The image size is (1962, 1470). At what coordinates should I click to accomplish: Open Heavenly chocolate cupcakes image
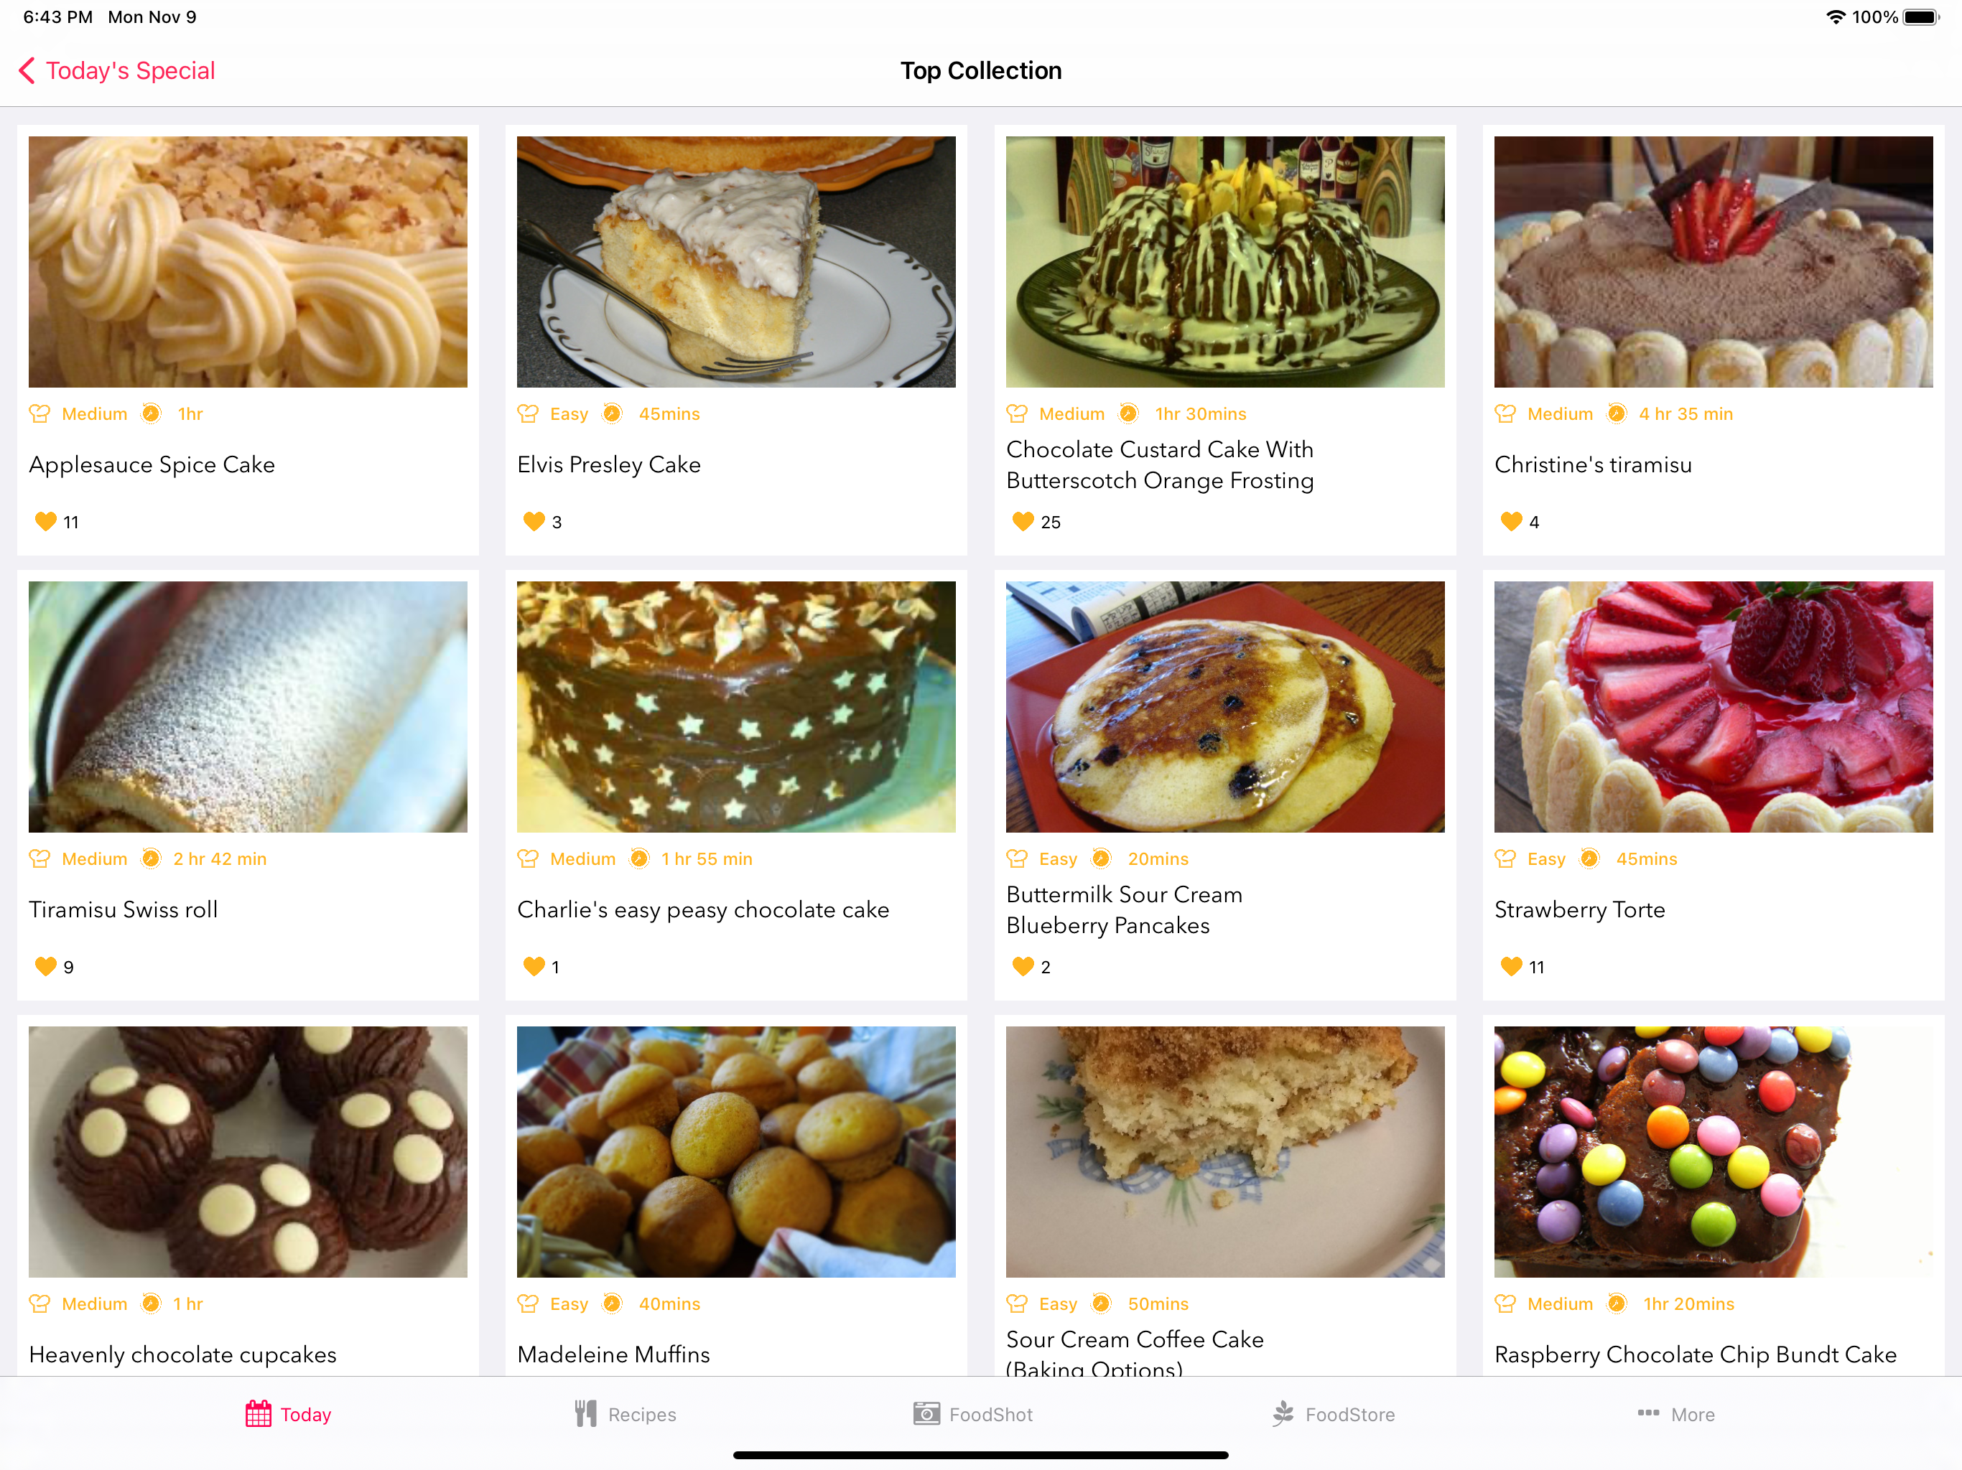click(x=248, y=1152)
